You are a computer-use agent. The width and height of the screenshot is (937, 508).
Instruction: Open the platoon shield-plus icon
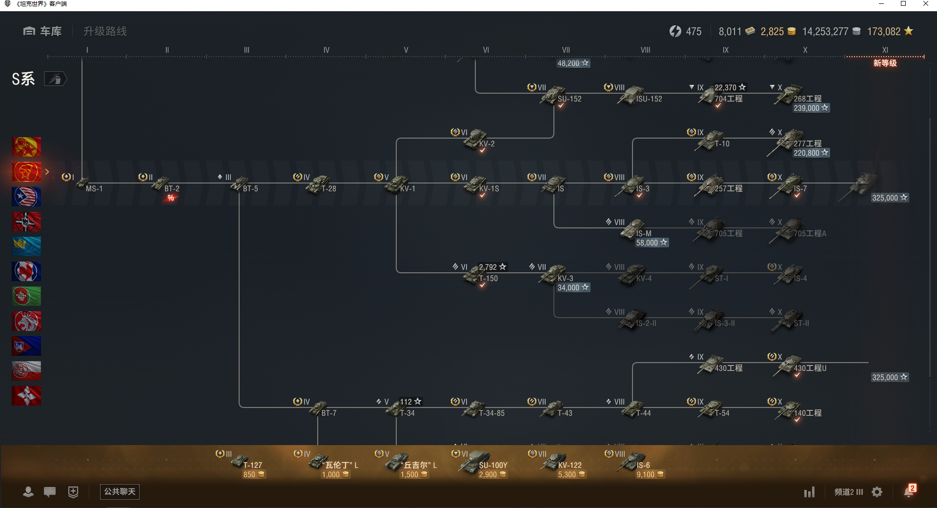[73, 492]
